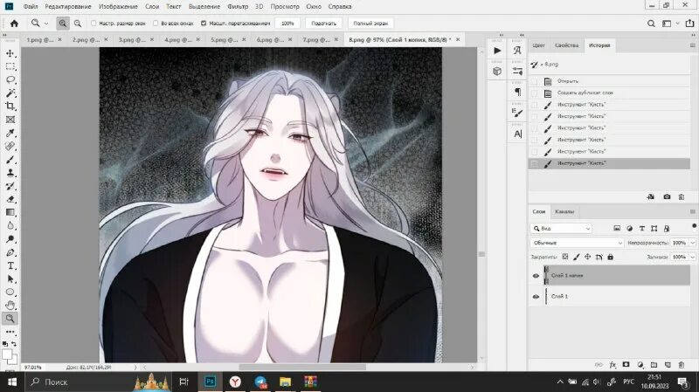Select the Horizontal Type tool
This screenshot has width=699, height=392.
coord(10,266)
